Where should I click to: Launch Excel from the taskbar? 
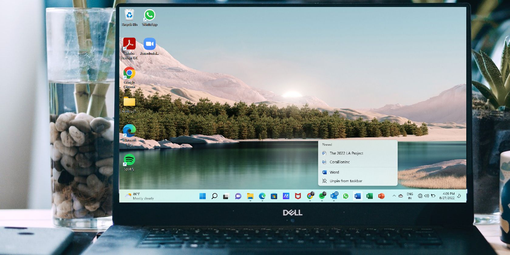[x=369, y=196]
